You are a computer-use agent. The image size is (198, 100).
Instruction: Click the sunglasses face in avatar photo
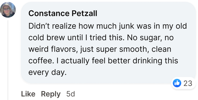pyautogui.click(x=7, y=10)
